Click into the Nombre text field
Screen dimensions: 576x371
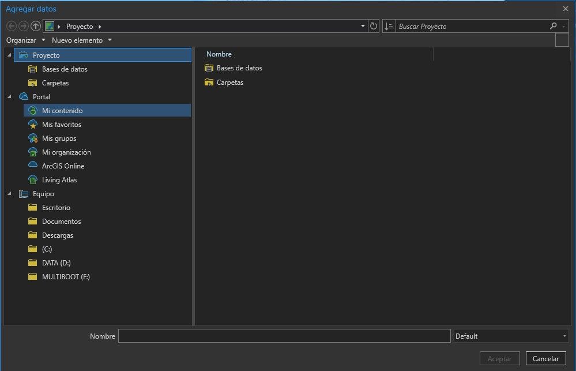[284, 336]
